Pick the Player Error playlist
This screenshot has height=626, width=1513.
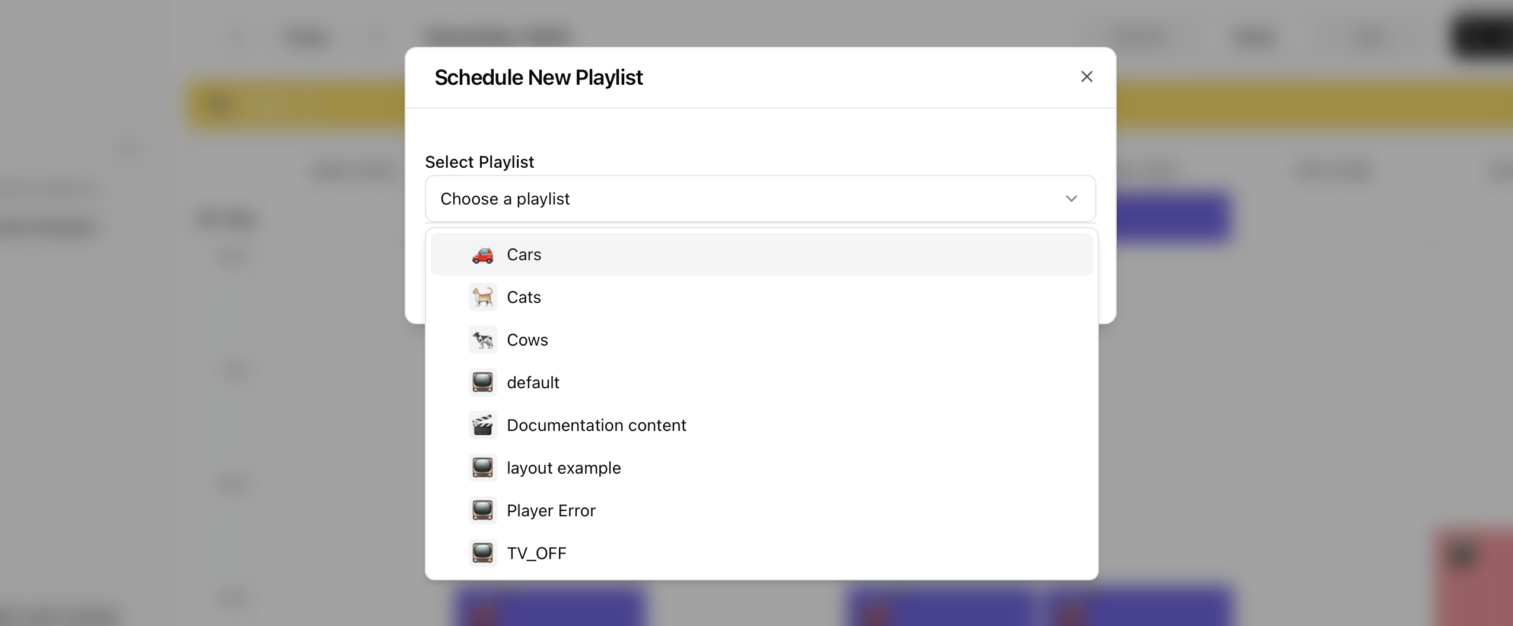(551, 510)
